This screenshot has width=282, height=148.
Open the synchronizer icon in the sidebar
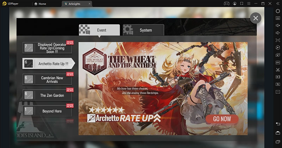click(278, 84)
